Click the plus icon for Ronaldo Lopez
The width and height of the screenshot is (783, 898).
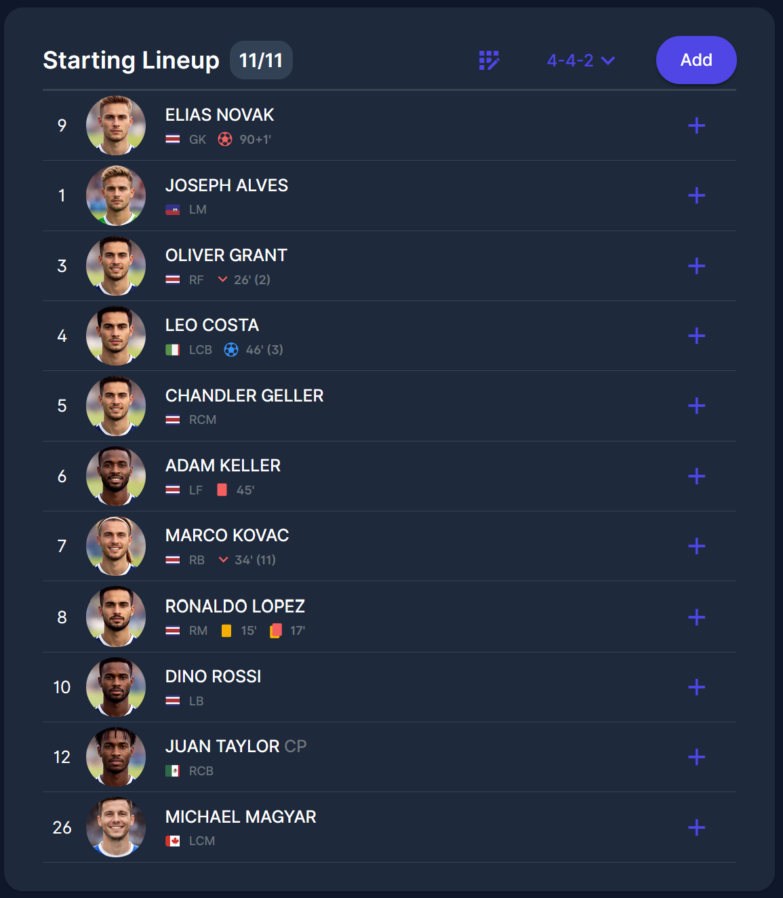click(x=696, y=617)
